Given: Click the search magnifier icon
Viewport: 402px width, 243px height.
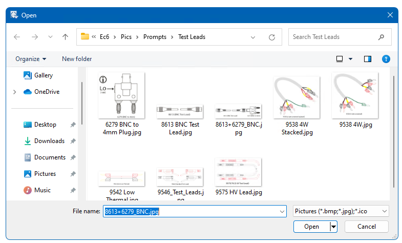Looking at the screenshot, I should click(381, 37).
